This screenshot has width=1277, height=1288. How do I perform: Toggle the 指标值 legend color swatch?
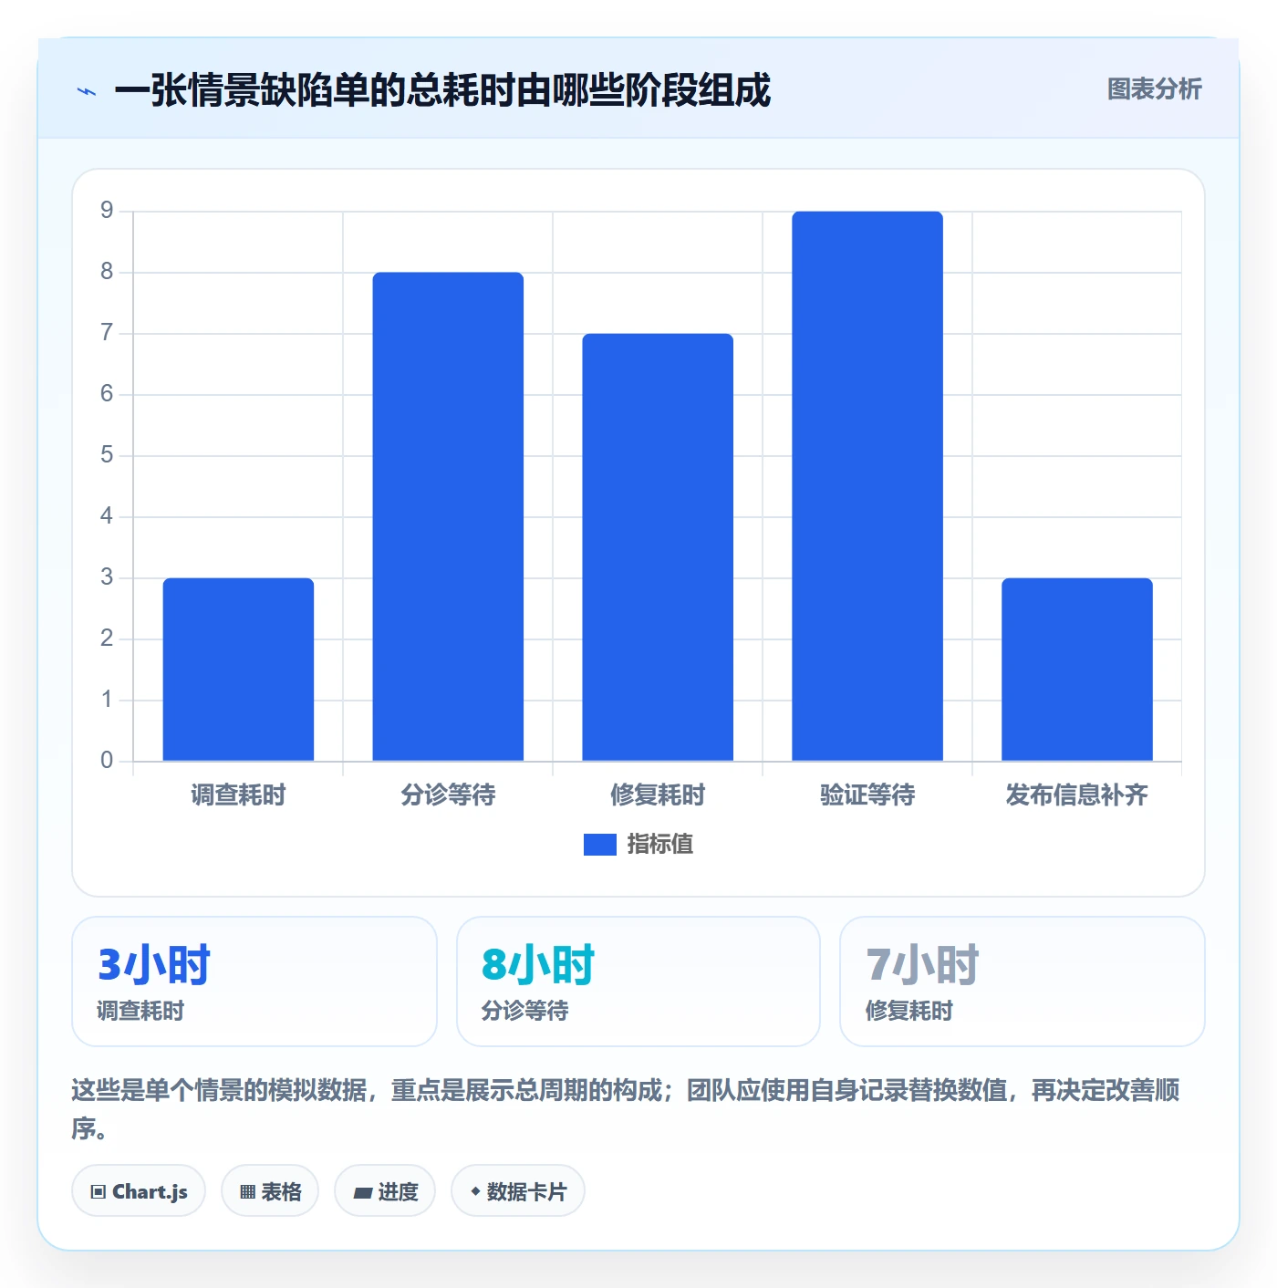(x=600, y=845)
